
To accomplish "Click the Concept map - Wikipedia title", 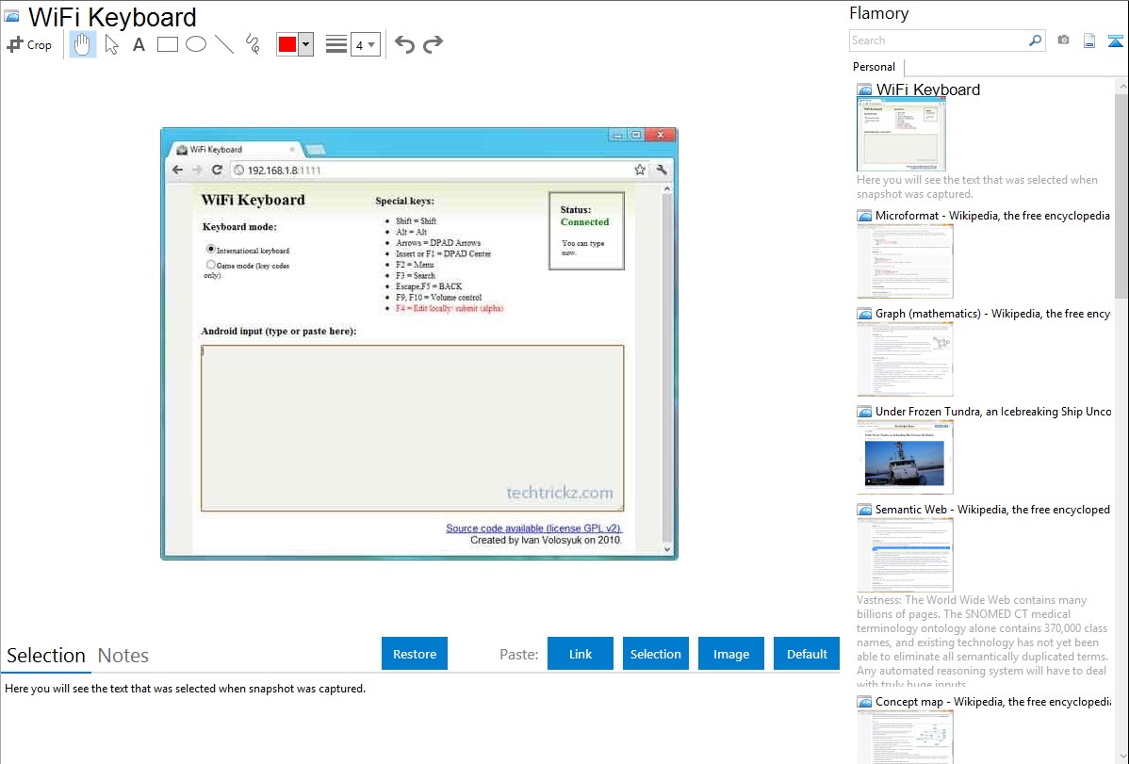I will (x=993, y=701).
